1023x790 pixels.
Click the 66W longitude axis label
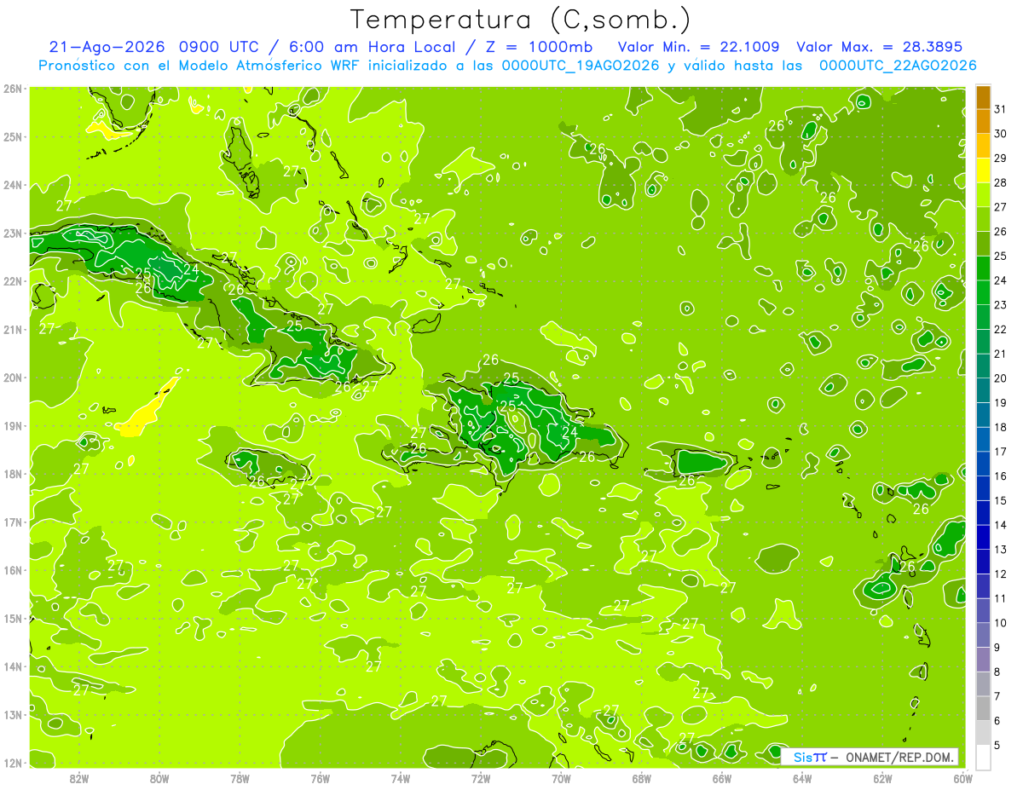click(x=722, y=778)
